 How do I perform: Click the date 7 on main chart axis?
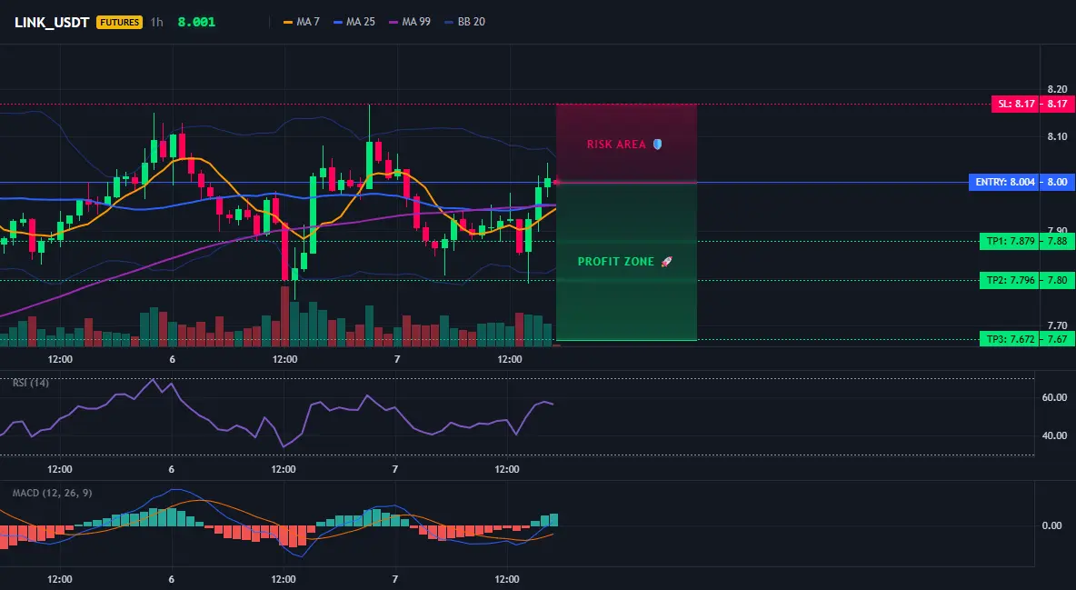pyautogui.click(x=397, y=359)
